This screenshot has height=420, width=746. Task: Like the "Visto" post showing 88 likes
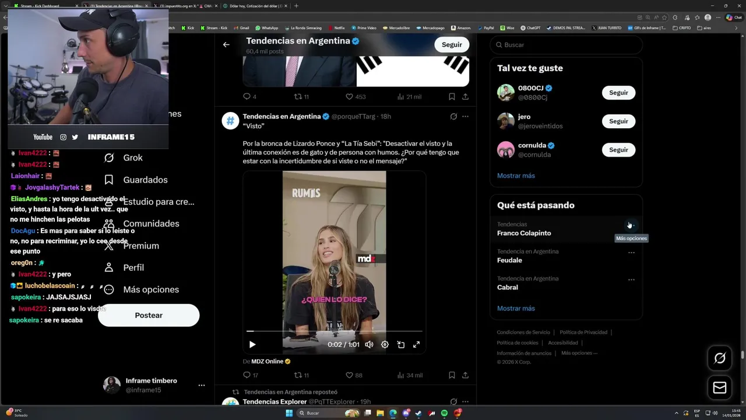click(354, 375)
